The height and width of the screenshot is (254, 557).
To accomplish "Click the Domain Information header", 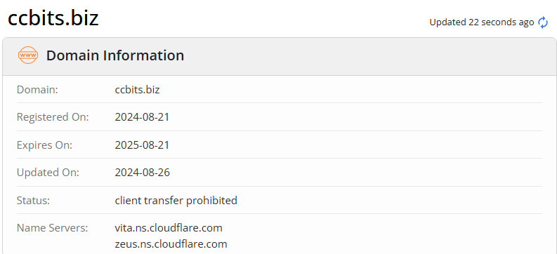I will [115, 55].
